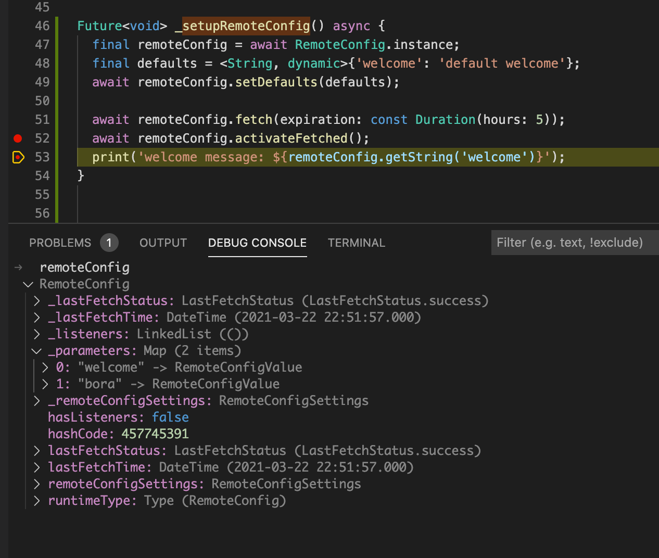Remove the breakpoint on line 52
This screenshot has width=659, height=558.
(18, 138)
